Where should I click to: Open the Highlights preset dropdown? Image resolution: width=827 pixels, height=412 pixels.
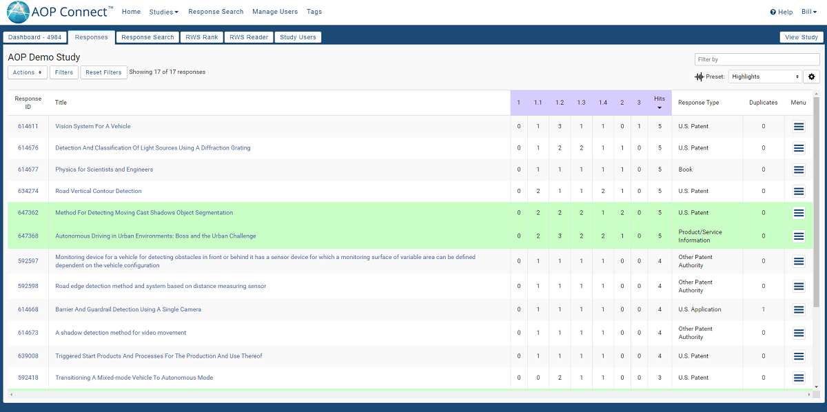(765, 76)
